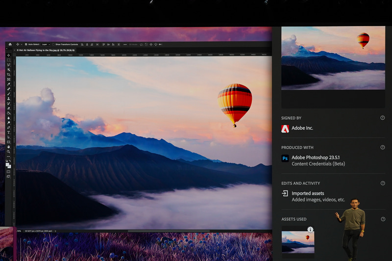Click Align top edges button
The width and height of the screenshot is (392, 261).
click(103, 44)
